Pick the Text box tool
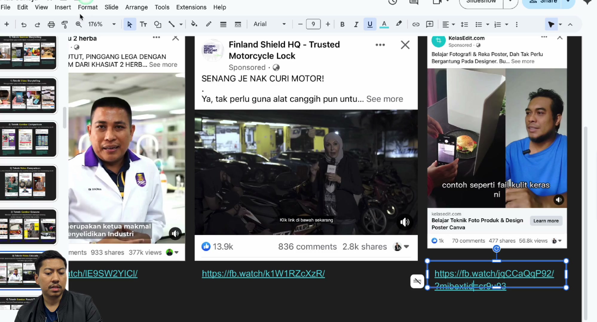 pyautogui.click(x=143, y=24)
